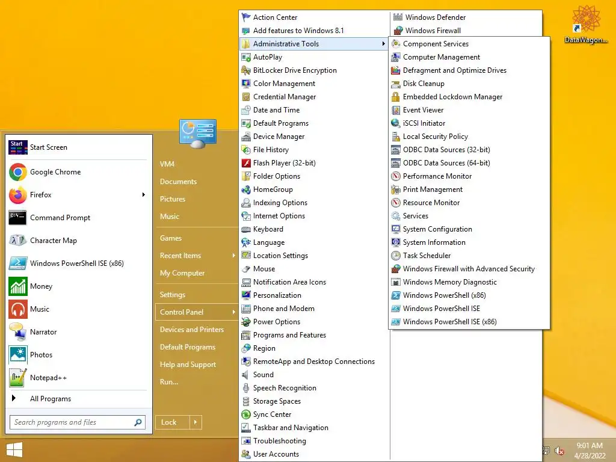Viewport: 616px width, 462px height.
Task: Click the Windows Start button on taskbar
Action: (14, 450)
